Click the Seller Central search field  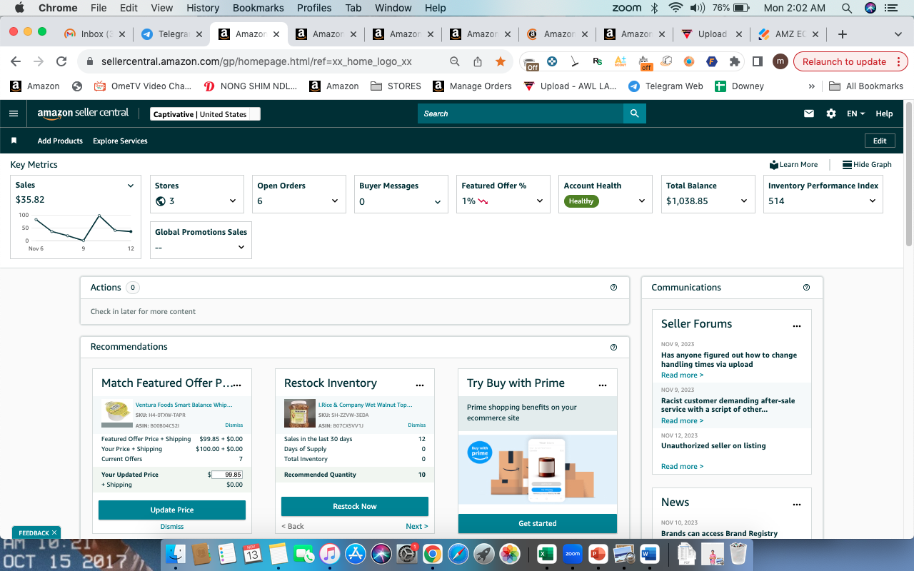click(x=521, y=113)
